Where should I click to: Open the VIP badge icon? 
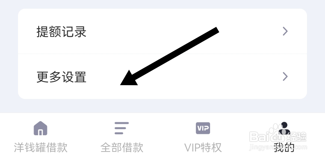point(203,128)
